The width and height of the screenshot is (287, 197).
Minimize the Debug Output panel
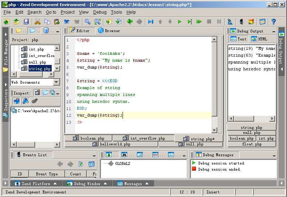[x=274, y=32]
